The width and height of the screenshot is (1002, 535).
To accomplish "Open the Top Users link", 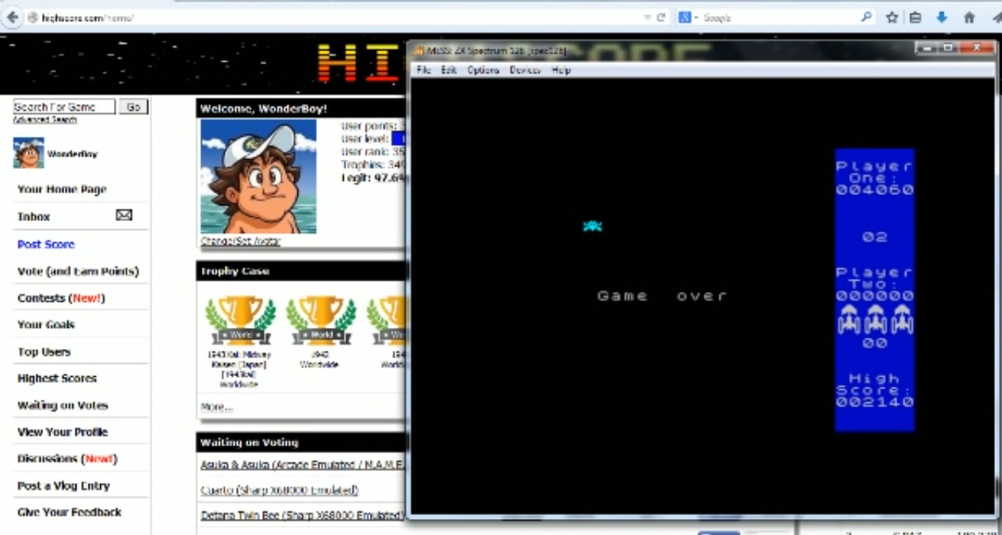I will (44, 352).
